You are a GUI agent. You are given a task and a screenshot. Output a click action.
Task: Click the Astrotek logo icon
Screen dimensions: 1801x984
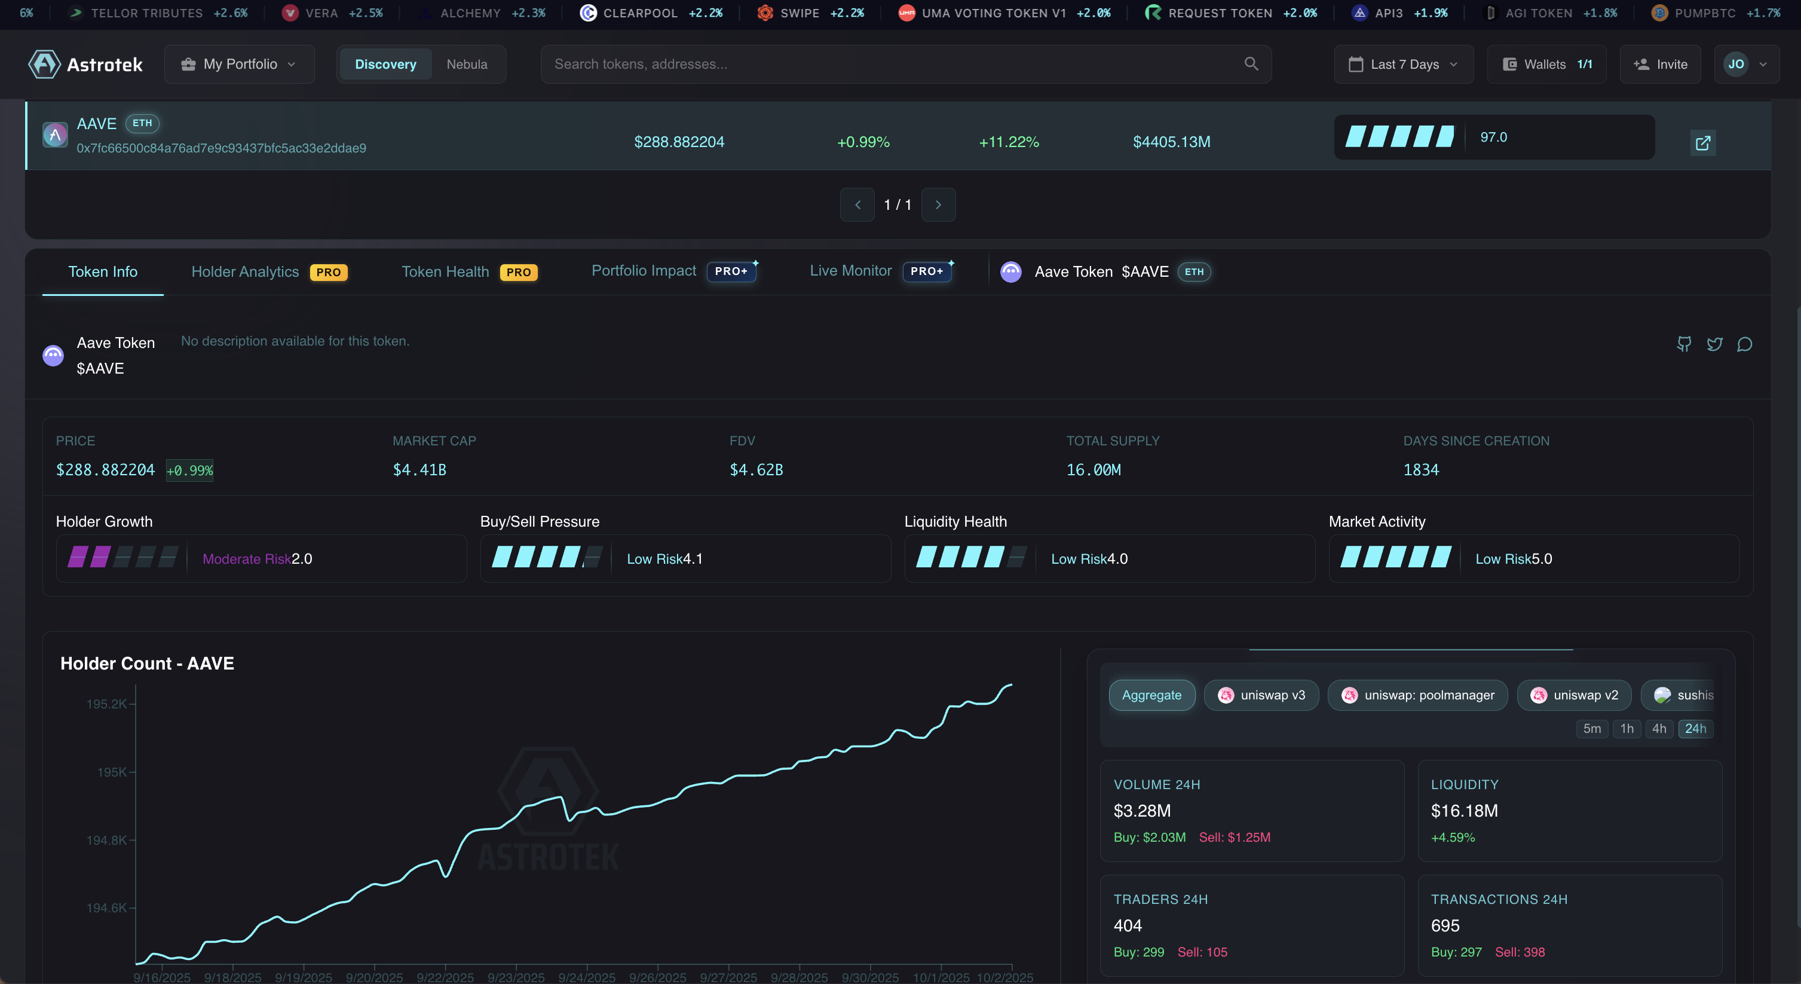[x=44, y=65]
